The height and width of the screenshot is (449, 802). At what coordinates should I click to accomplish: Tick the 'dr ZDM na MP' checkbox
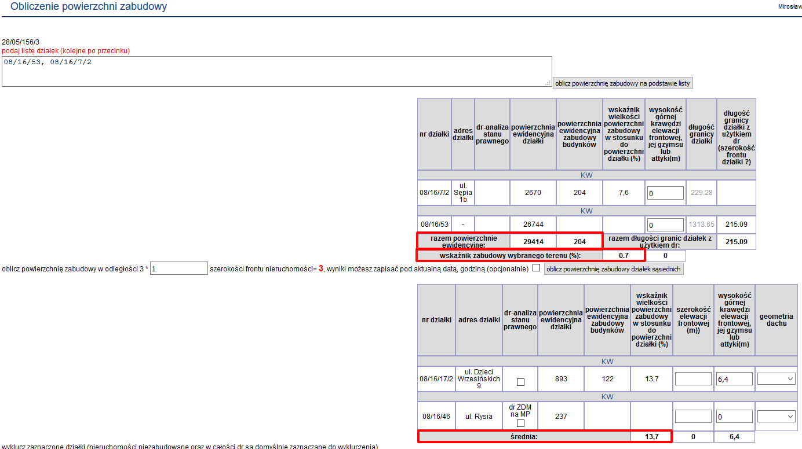520,424
